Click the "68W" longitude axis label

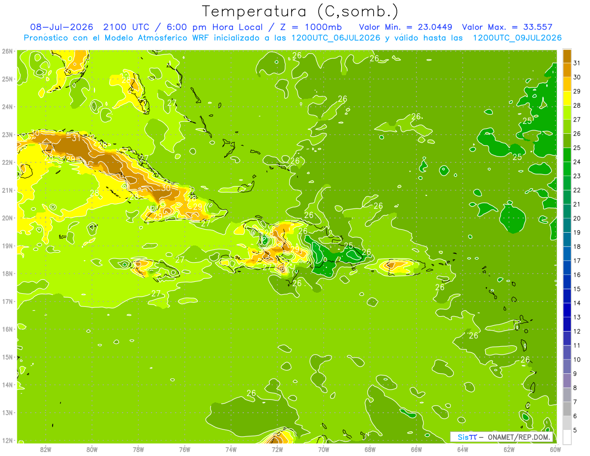(370, 449)
